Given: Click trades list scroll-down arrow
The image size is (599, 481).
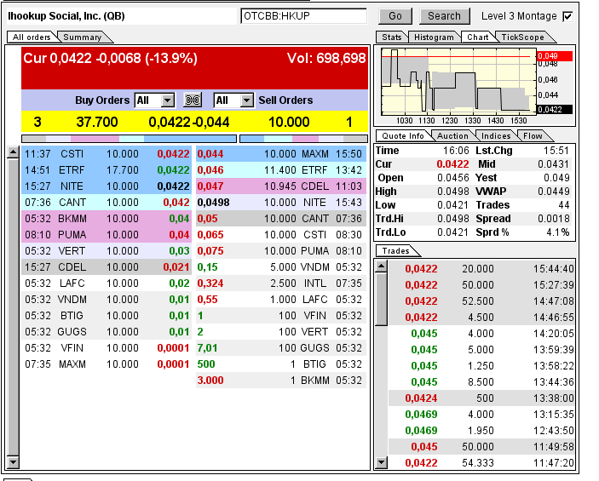Looking at the screenshot, I should (381, 462).
